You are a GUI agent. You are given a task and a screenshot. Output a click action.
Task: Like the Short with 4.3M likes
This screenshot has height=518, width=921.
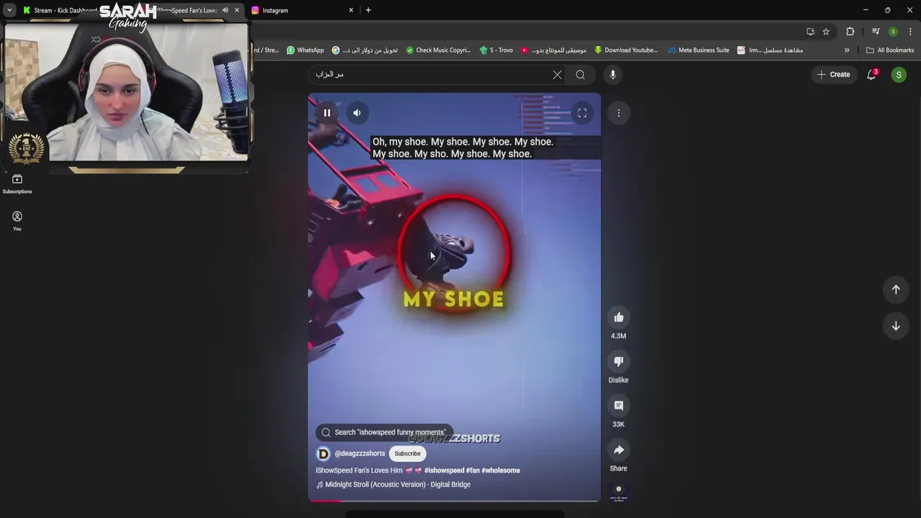click(619, 317)
